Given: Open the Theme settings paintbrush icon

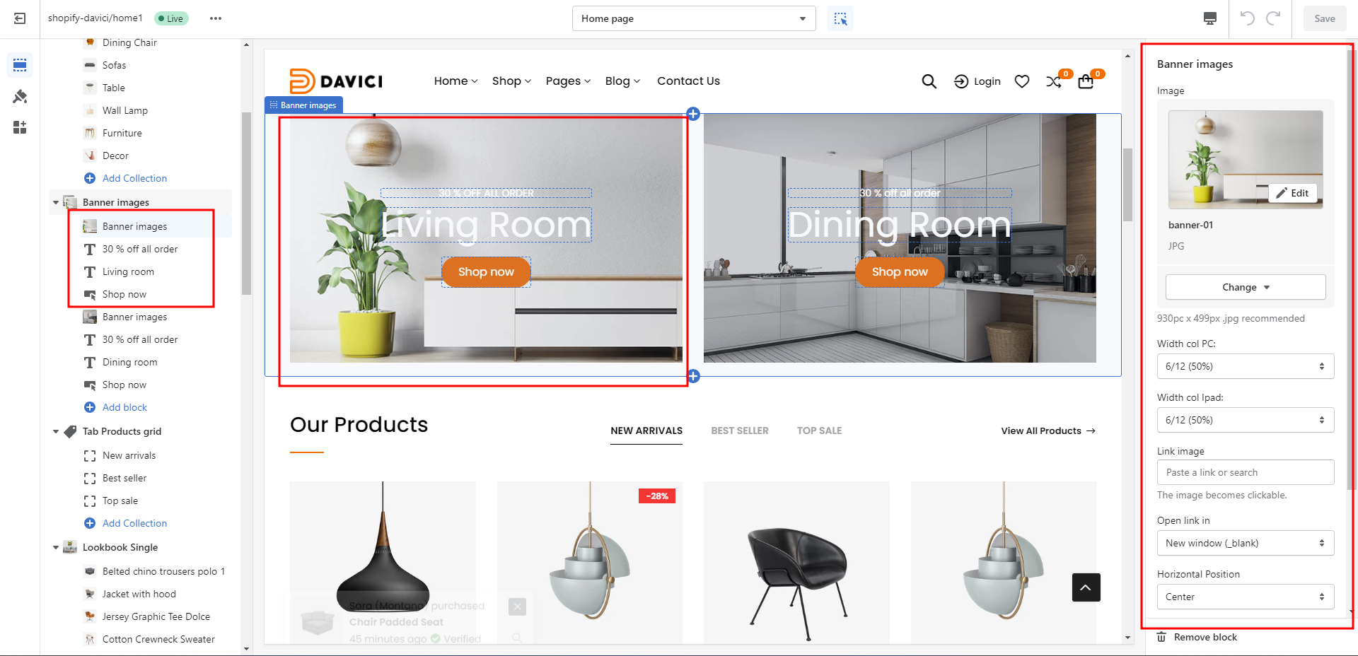Looking at the screenshot, I should tap(20, 96).
